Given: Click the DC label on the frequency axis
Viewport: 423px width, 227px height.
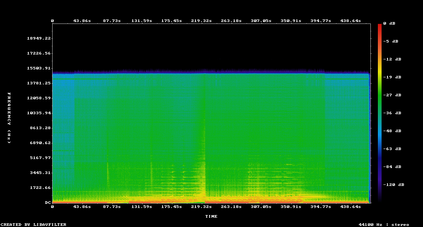Looking at the screenshot, I should click(x=48, y=203).
